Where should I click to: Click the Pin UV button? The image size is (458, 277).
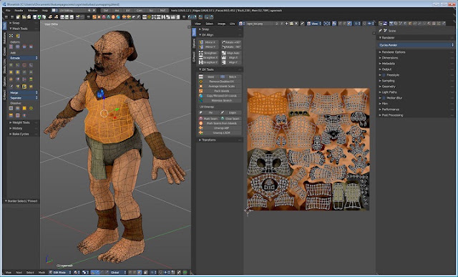208,112
